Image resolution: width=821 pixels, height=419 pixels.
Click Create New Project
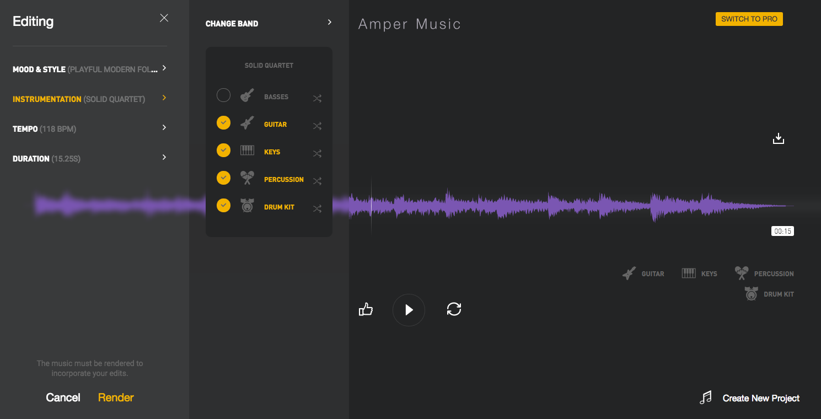[761, 398]
